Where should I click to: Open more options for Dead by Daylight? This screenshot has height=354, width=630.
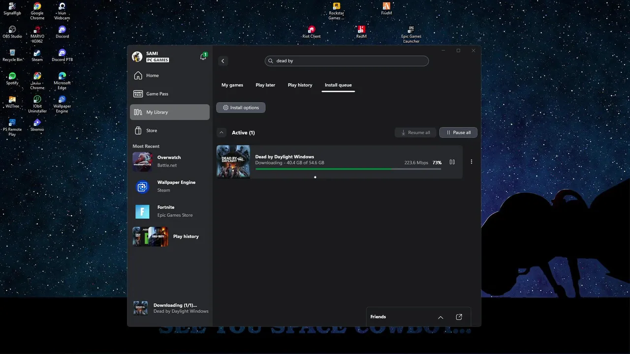(x=471, y=162)
